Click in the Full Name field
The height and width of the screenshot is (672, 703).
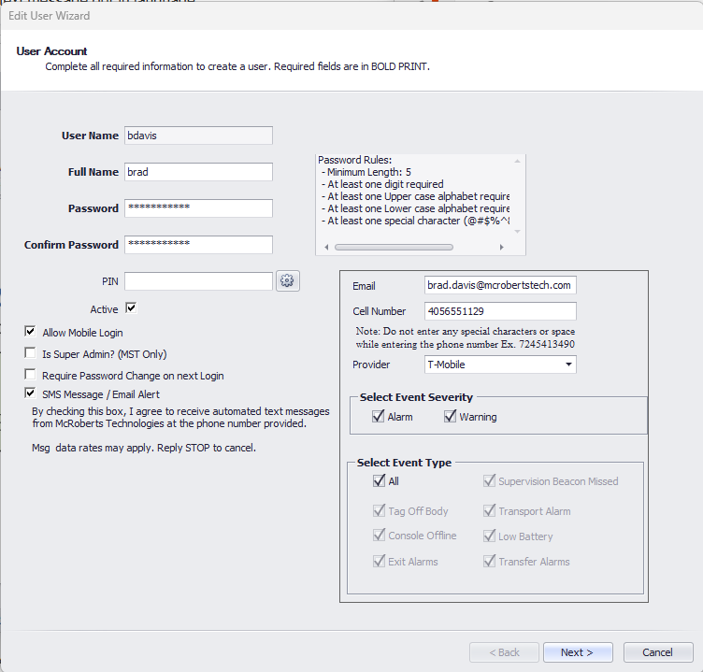tap(198, 172)
